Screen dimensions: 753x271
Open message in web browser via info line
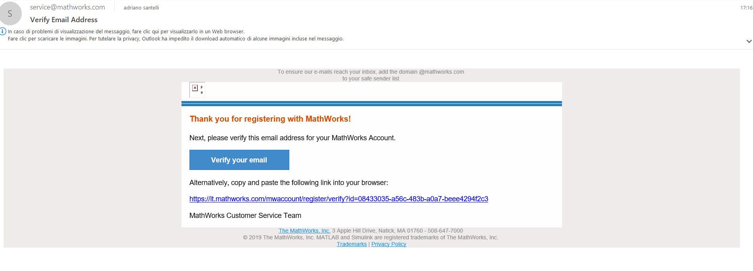pos(126,31)
